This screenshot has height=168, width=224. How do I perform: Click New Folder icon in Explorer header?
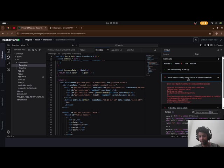pos(33,50)
